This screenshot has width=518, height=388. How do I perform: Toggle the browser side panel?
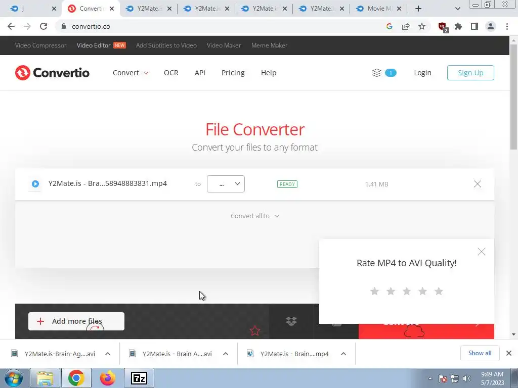[x=474, y=26]
